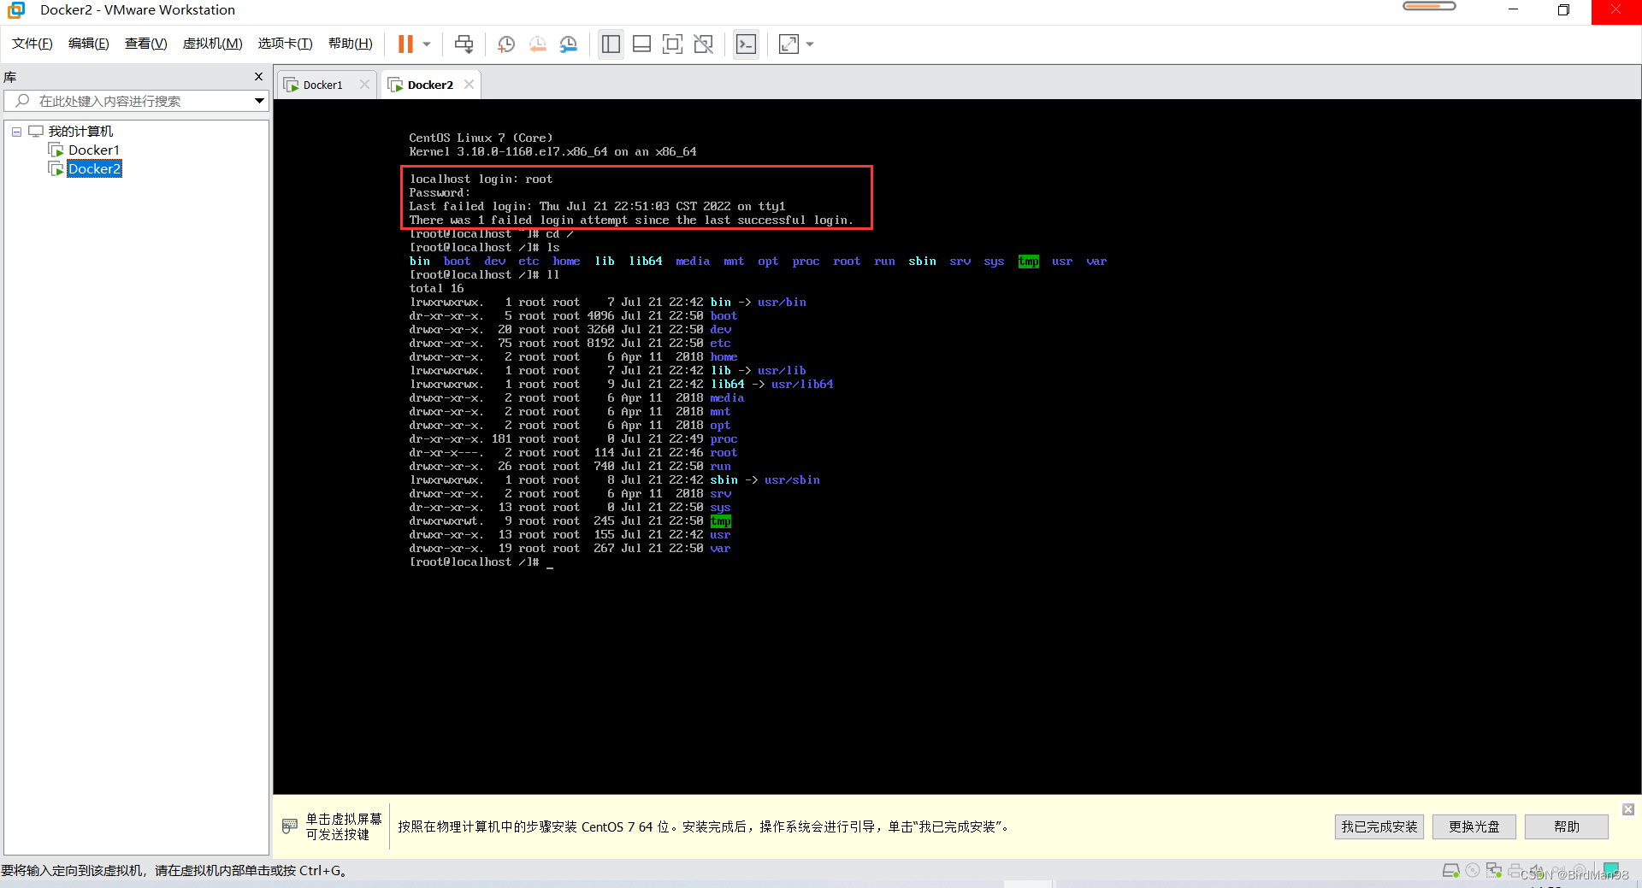The width and height of the screenshot is (1642, 888).
Task: Click the network adapter status icon
Action: pos(1494,871)
